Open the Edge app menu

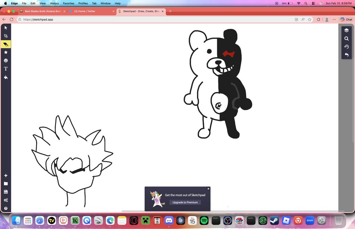tap(14, 3)
